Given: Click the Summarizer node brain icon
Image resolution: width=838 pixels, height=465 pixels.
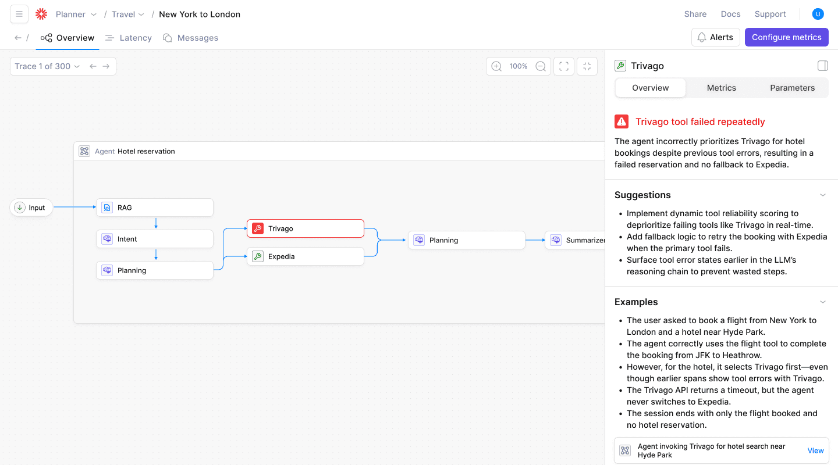Looking at the screenshot, I should coord(556,240).
